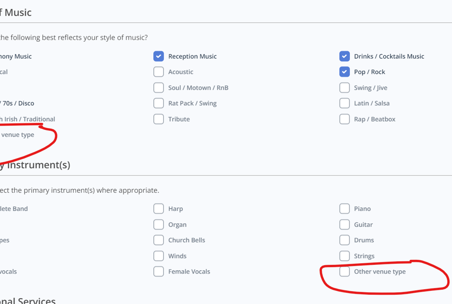Enable the Guitar instrument checkbox
The image size is (452, 304).
click(x=344, y=225)
